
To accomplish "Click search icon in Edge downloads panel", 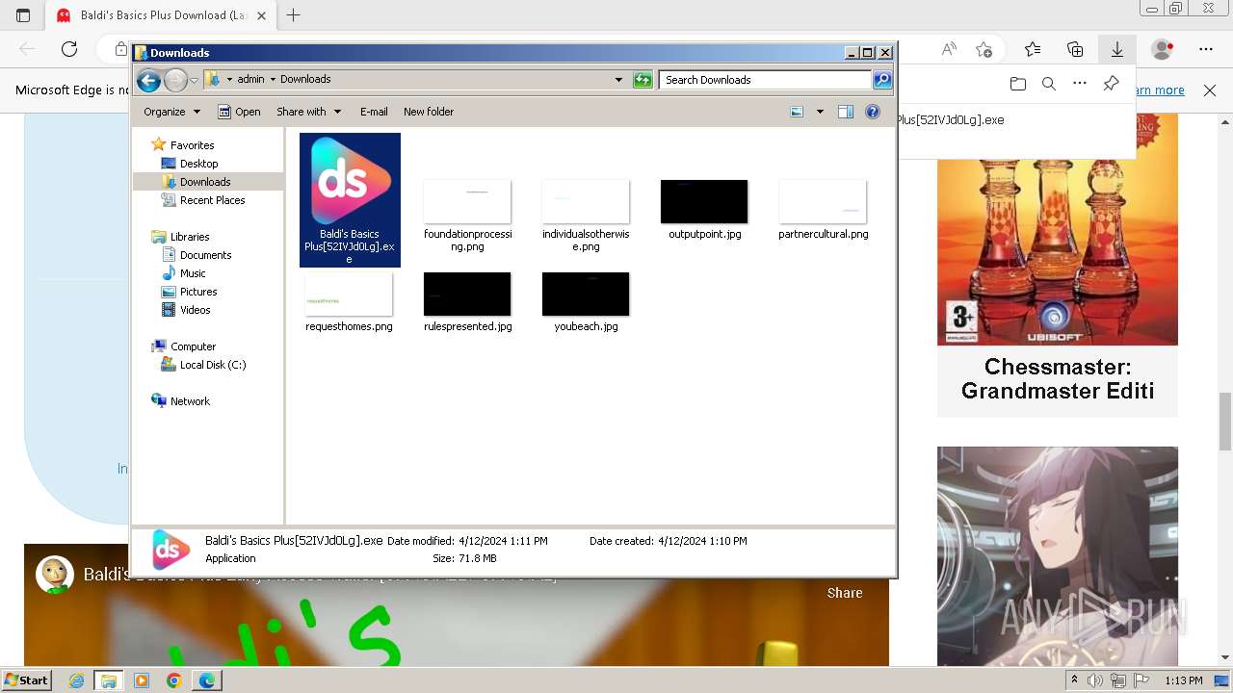I will tap(1049, 84).
